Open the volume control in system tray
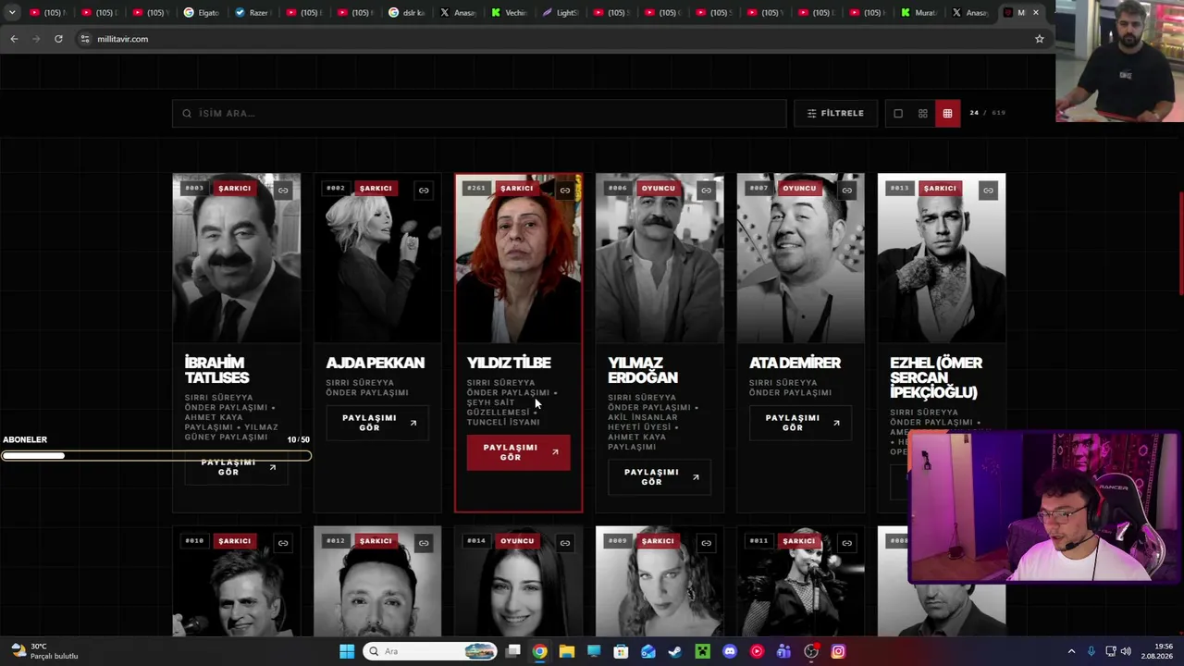The width and height of the screenshot is (1184, 666). 1126,651
